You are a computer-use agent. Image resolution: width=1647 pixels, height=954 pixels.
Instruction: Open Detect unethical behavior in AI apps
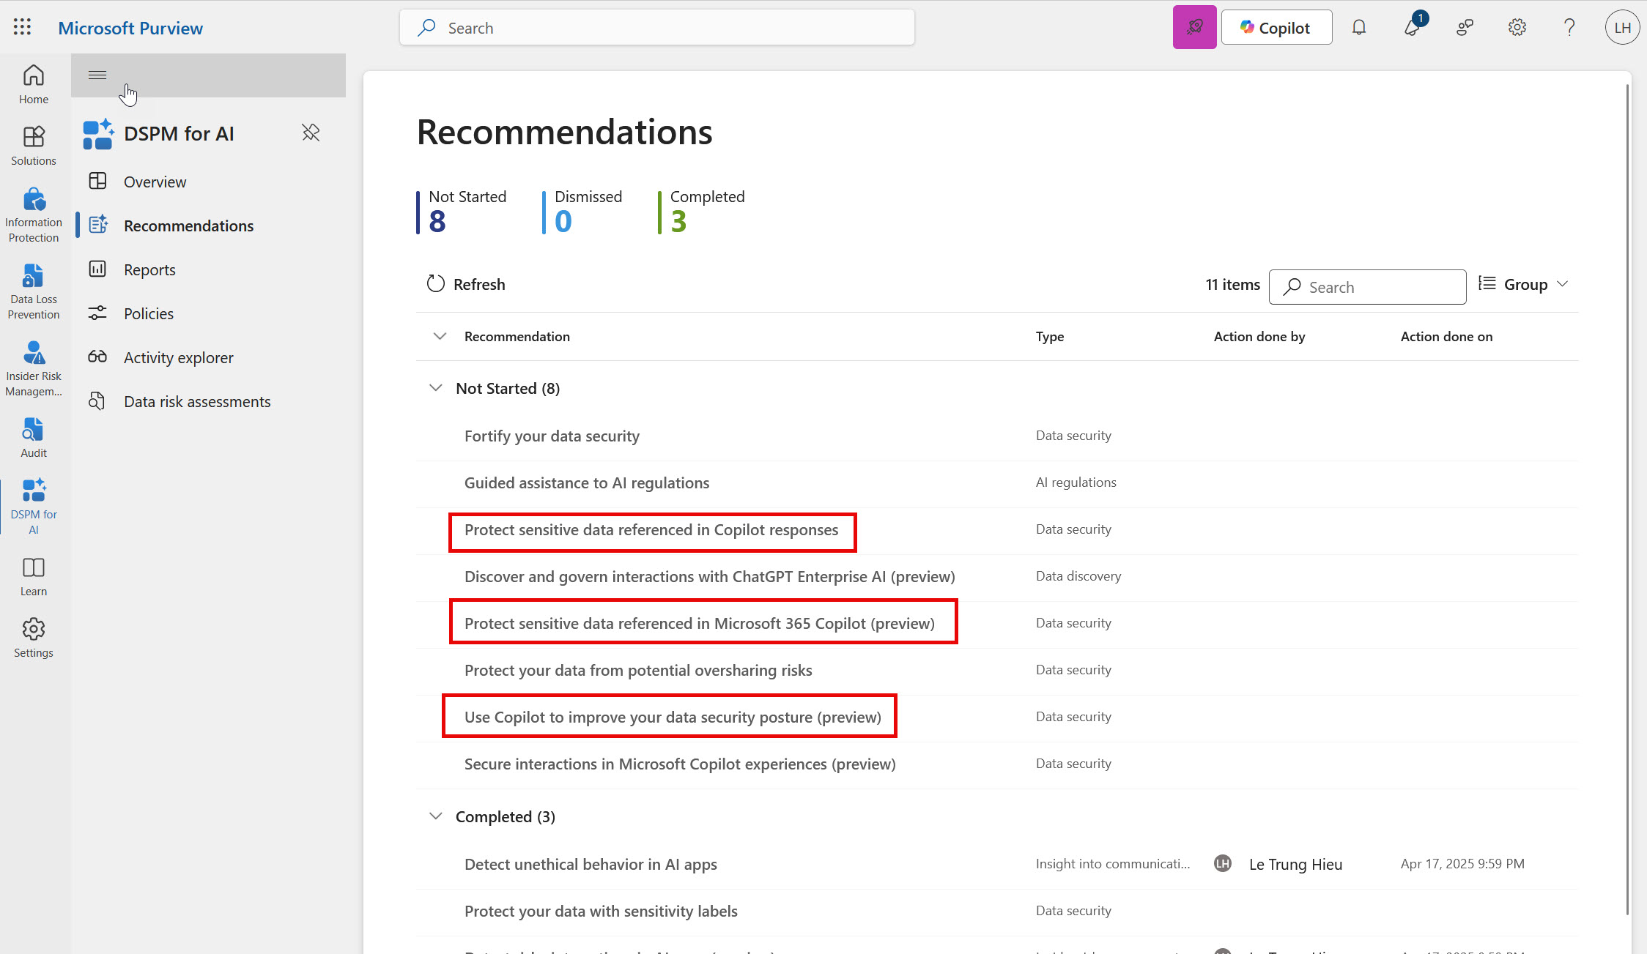(x=591, y=864)
